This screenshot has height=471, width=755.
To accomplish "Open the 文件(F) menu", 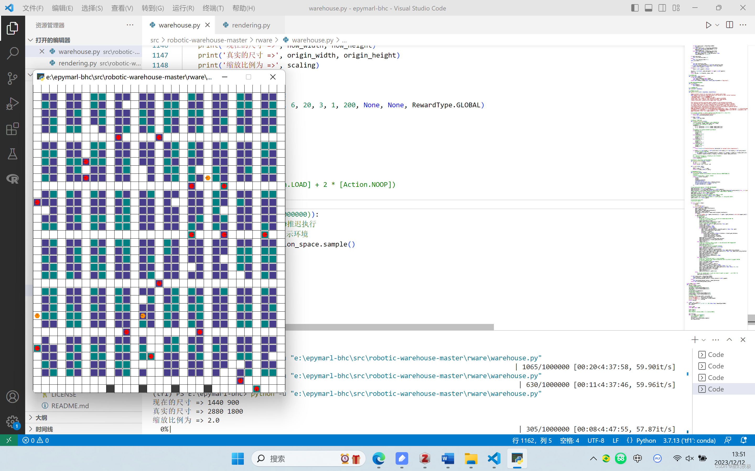I will pyautogui.click(x=33, y=8).
